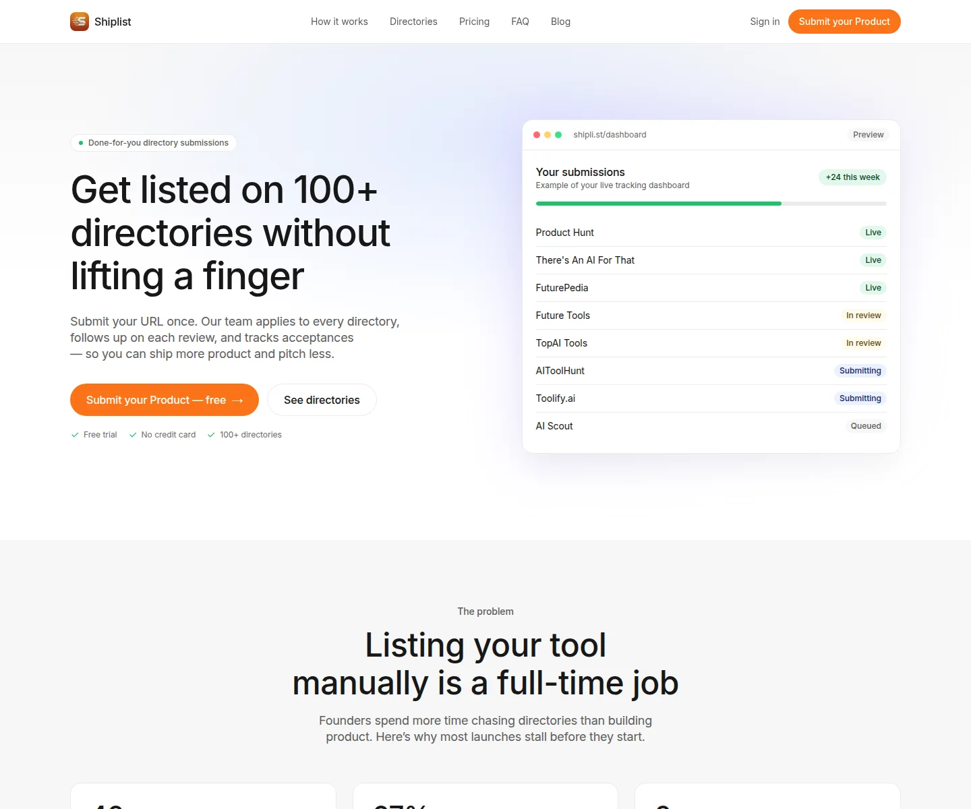Click Queued status for AI Scout
This screenshot has width=971, height=809.
tap(866, 426)
